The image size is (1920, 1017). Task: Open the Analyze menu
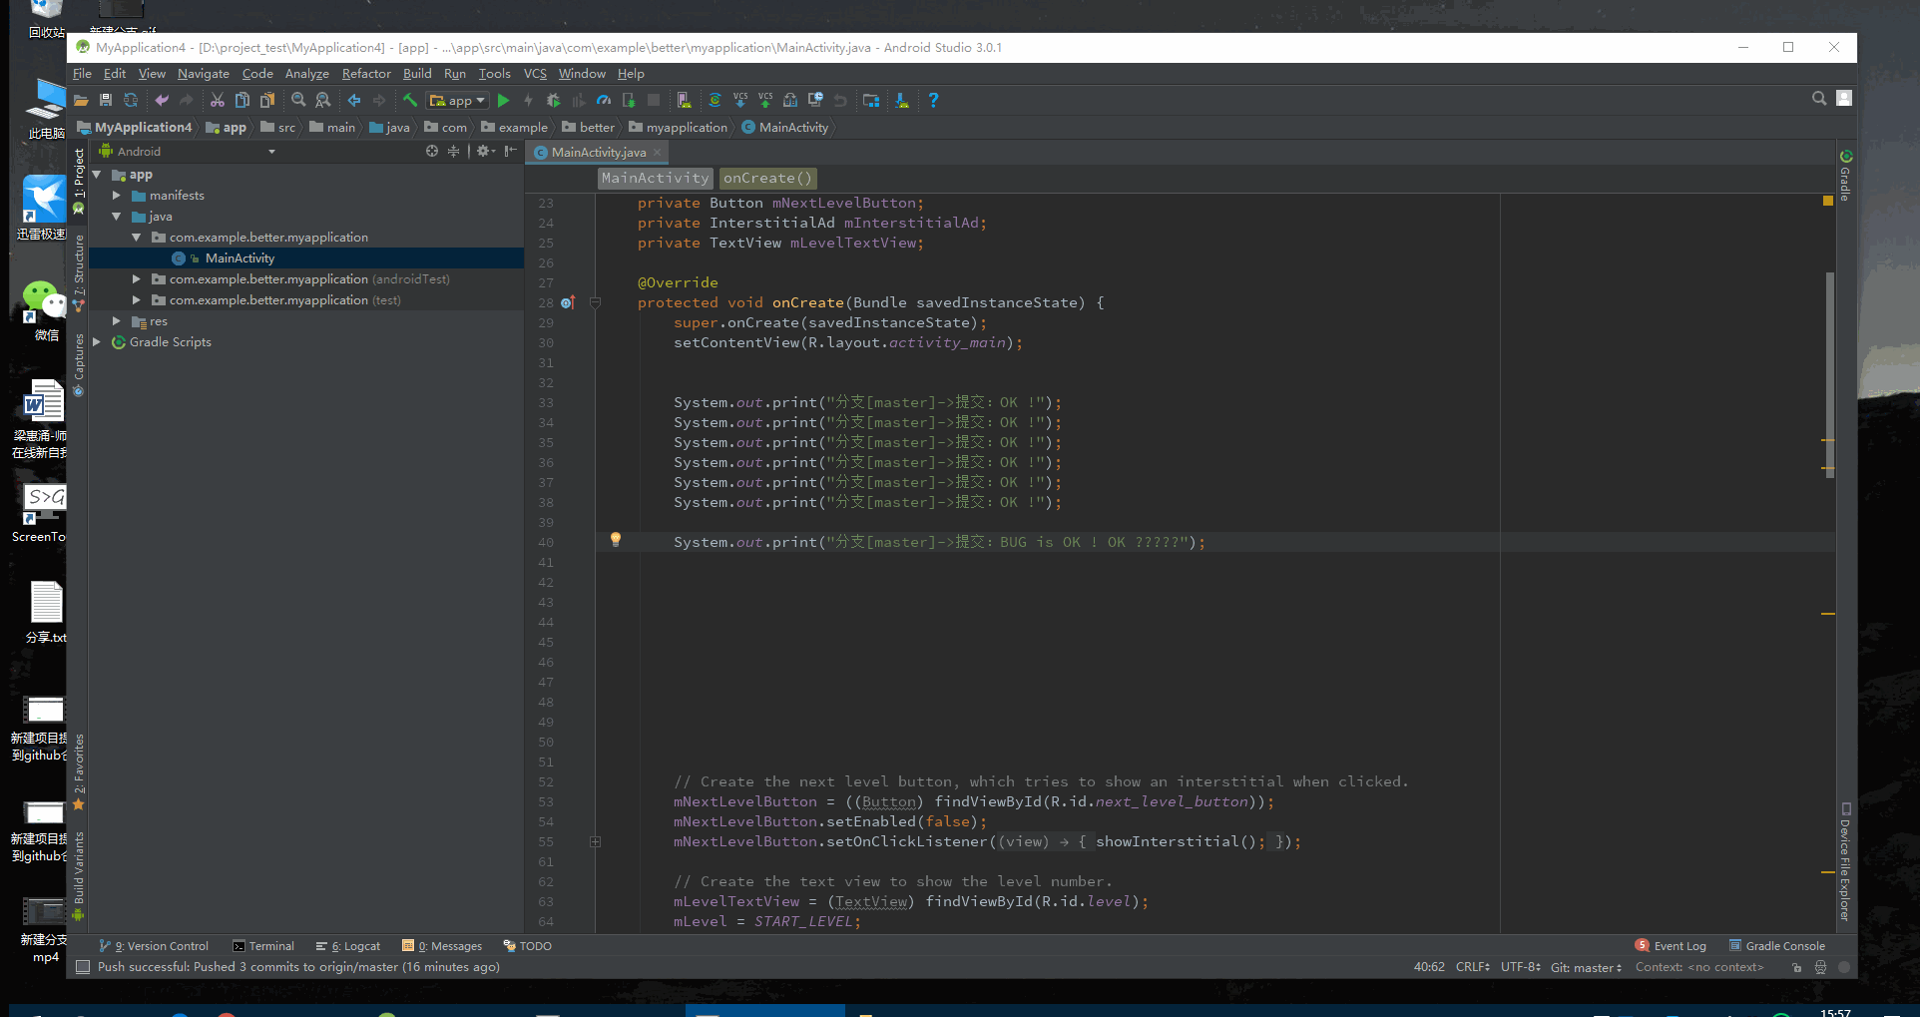pos(306,74)
